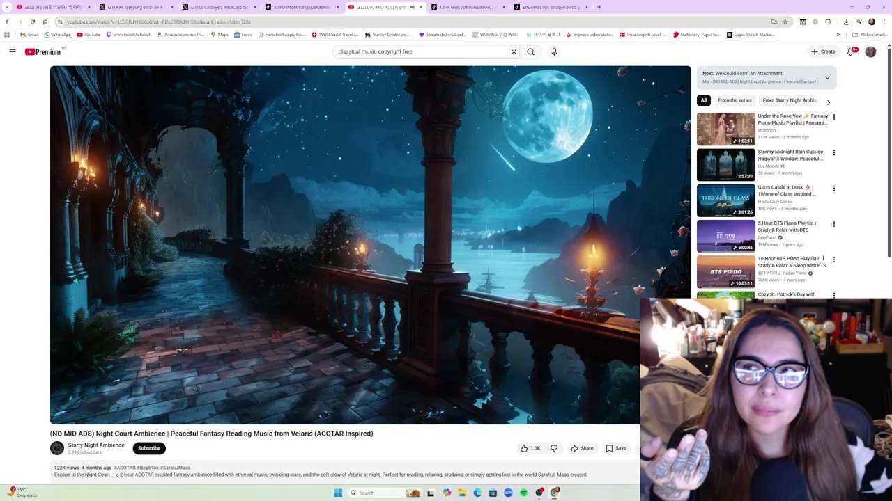
Task: Open 10 Hour BTS Piano Playlist2 title
Action: 792,262
